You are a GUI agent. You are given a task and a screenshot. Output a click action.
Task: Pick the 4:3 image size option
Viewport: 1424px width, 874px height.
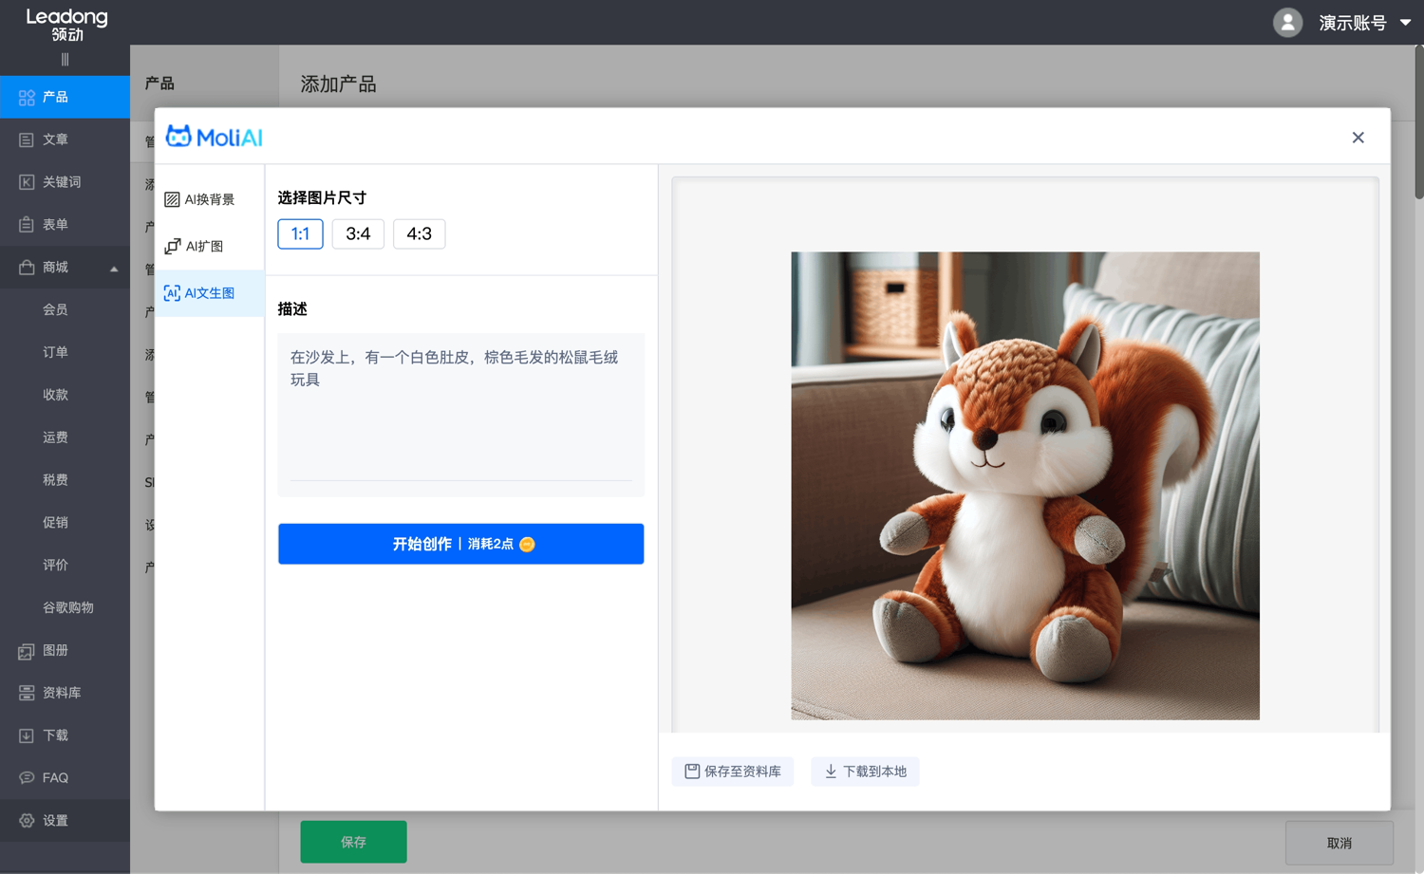pos(419,234)
